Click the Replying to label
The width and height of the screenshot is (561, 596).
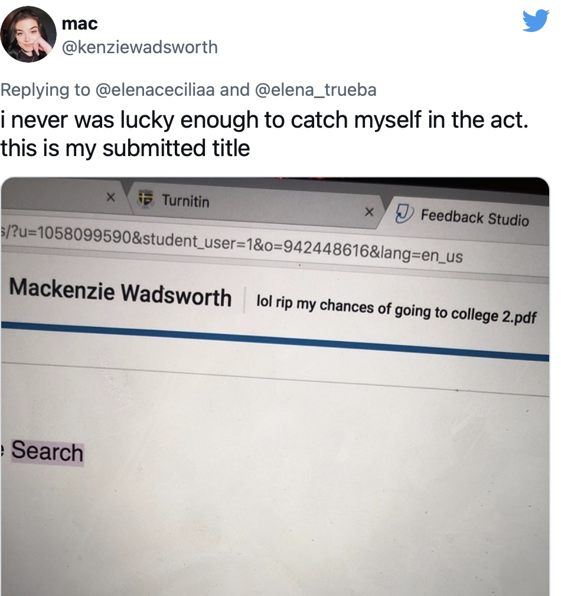pos(45,90)
